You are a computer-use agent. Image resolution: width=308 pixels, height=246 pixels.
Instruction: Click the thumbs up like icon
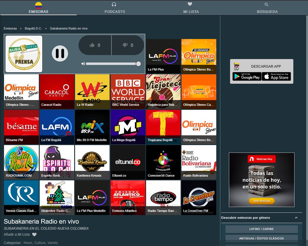(92, 45)
